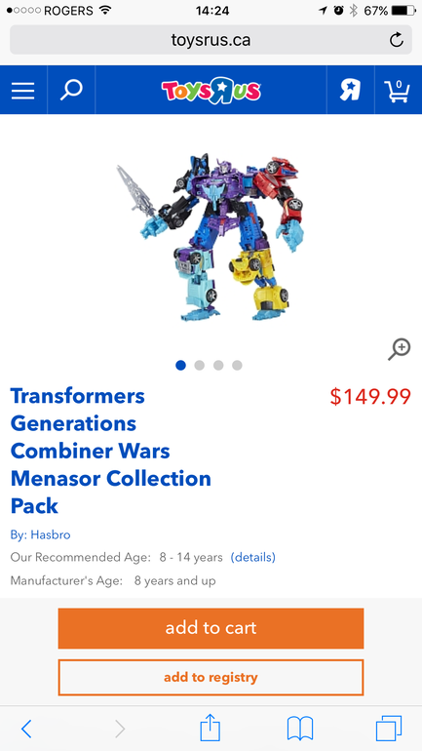Tap the toysrus.ca address field
Viewport: 422px width, 751px height.
pyautogui.click(x=211, y=40)
